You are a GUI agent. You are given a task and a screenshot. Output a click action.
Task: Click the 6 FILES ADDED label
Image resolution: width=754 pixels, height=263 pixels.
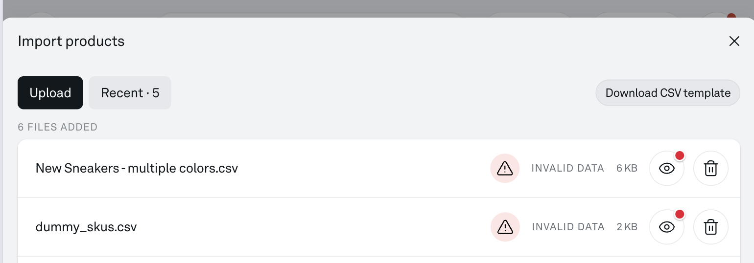click(x=58, y=127)
